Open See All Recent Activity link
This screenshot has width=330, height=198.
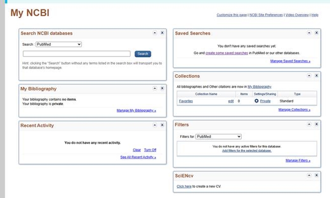138,157
